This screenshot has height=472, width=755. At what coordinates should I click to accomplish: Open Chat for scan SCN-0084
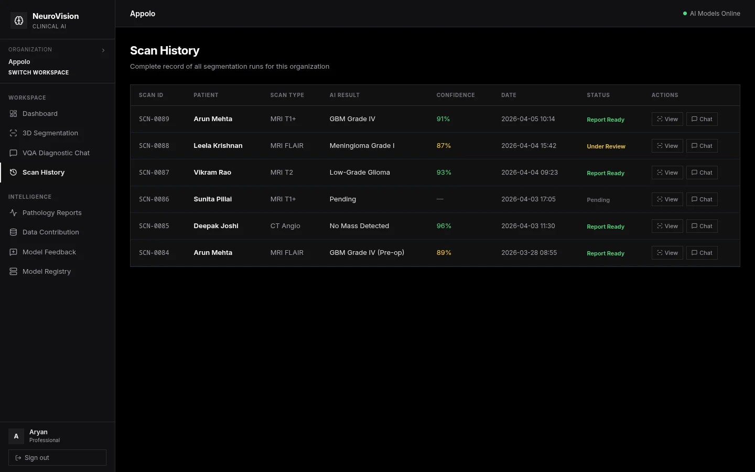(702, 253)
